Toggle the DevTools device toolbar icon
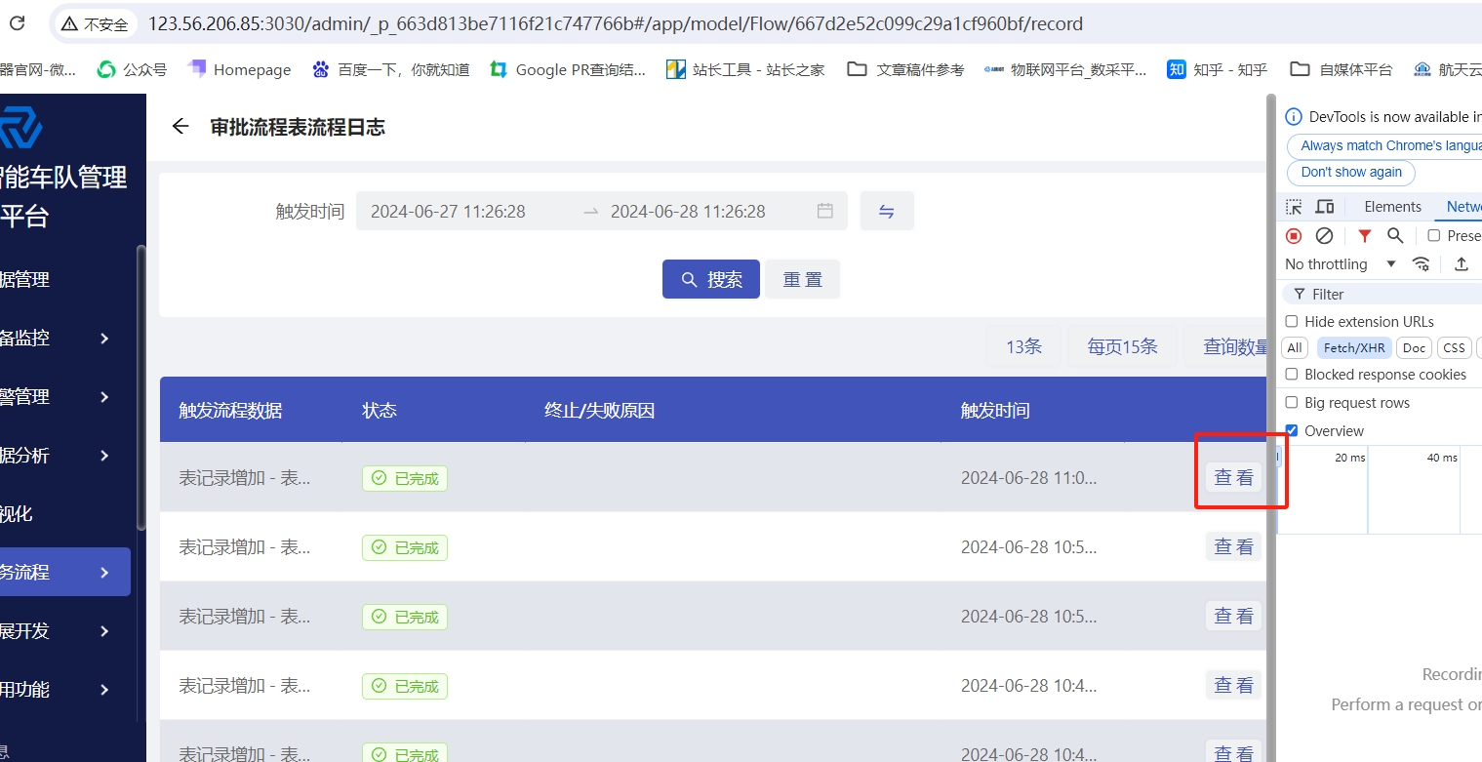Screen dimensions: 1482x762 click(1325, 207)
